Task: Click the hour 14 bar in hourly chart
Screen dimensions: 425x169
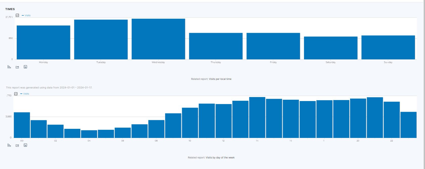Action: pos(257,117)
